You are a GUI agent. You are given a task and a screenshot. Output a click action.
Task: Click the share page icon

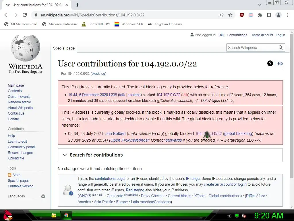(x=221, y=15)
